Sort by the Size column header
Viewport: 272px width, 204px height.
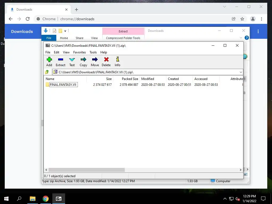[x=100, y=79]
